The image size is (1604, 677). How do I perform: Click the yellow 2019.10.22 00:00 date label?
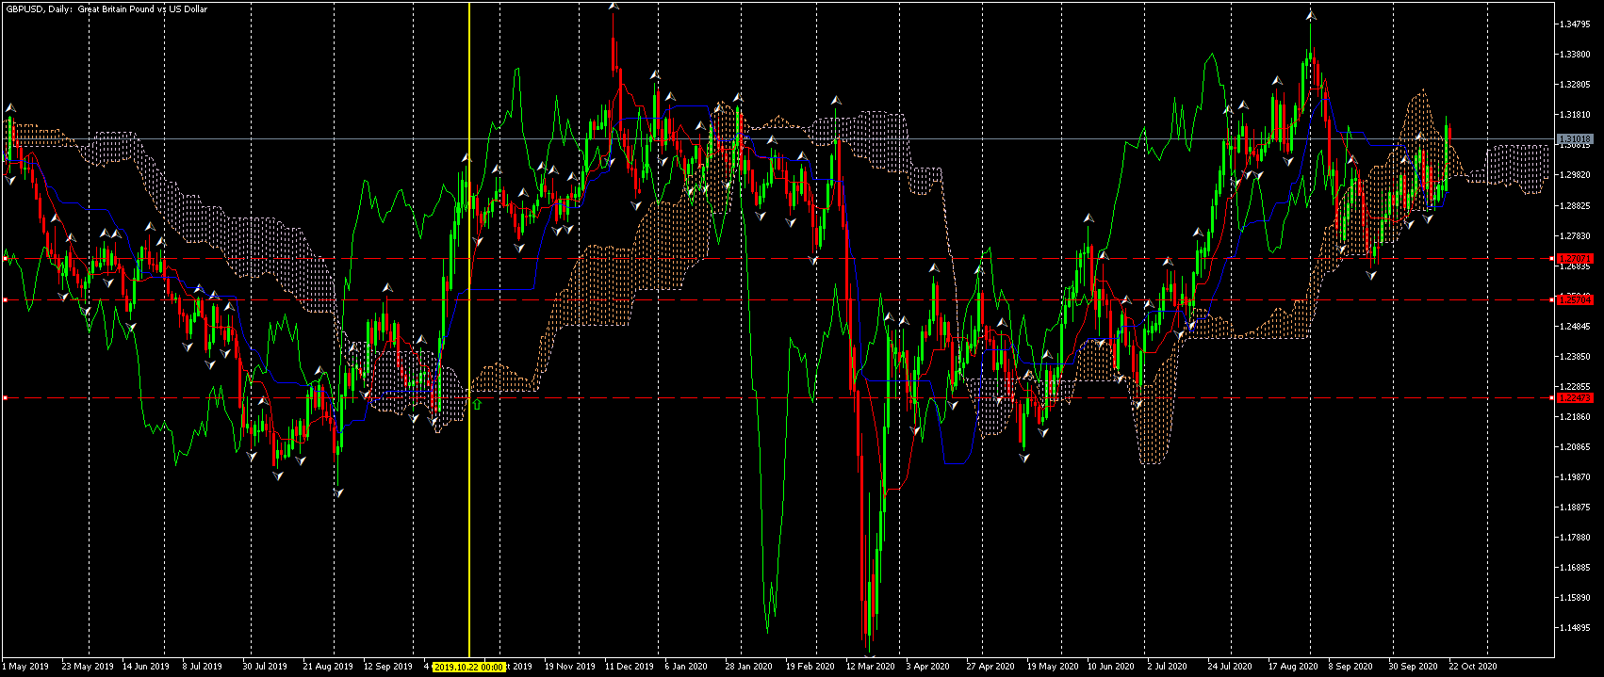468,667
